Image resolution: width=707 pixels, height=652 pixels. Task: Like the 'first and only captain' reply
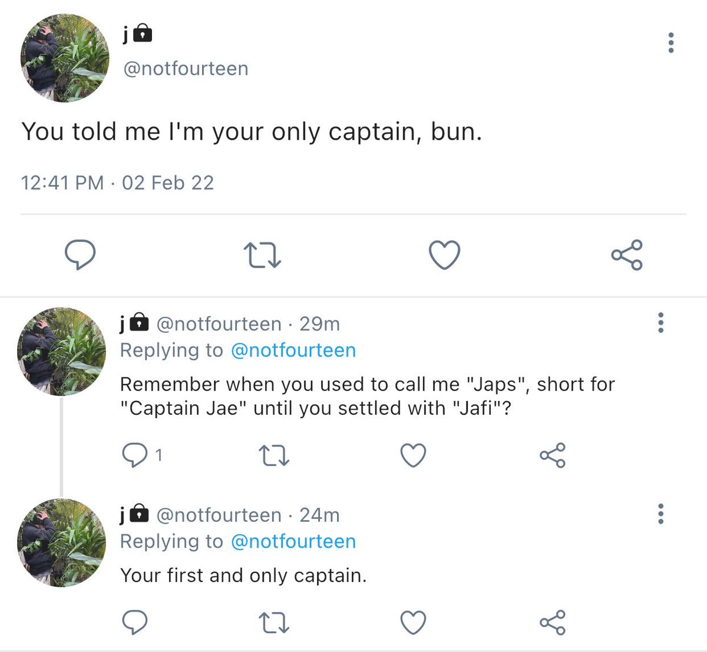(x=413, y=623)
